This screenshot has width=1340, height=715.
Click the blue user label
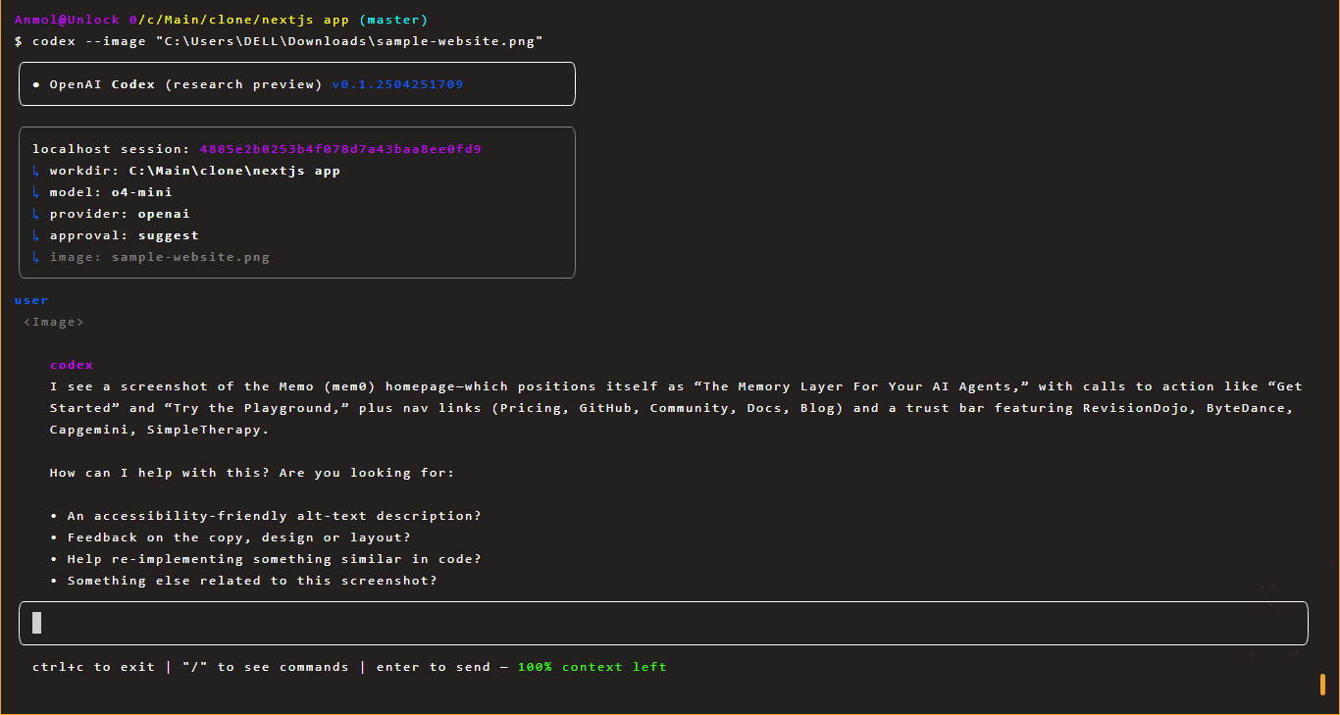coord(31,300)
